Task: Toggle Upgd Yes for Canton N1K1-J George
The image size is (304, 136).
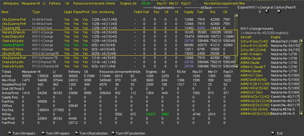Action: tap(67, 45)
